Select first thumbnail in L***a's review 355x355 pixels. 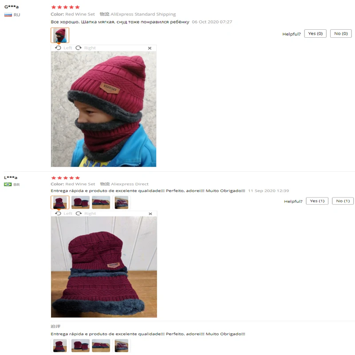(60, 202)
